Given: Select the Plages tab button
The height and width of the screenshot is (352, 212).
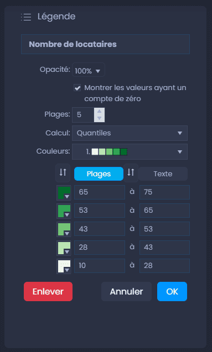Looking at the screenshot, I should coord(99,174).
